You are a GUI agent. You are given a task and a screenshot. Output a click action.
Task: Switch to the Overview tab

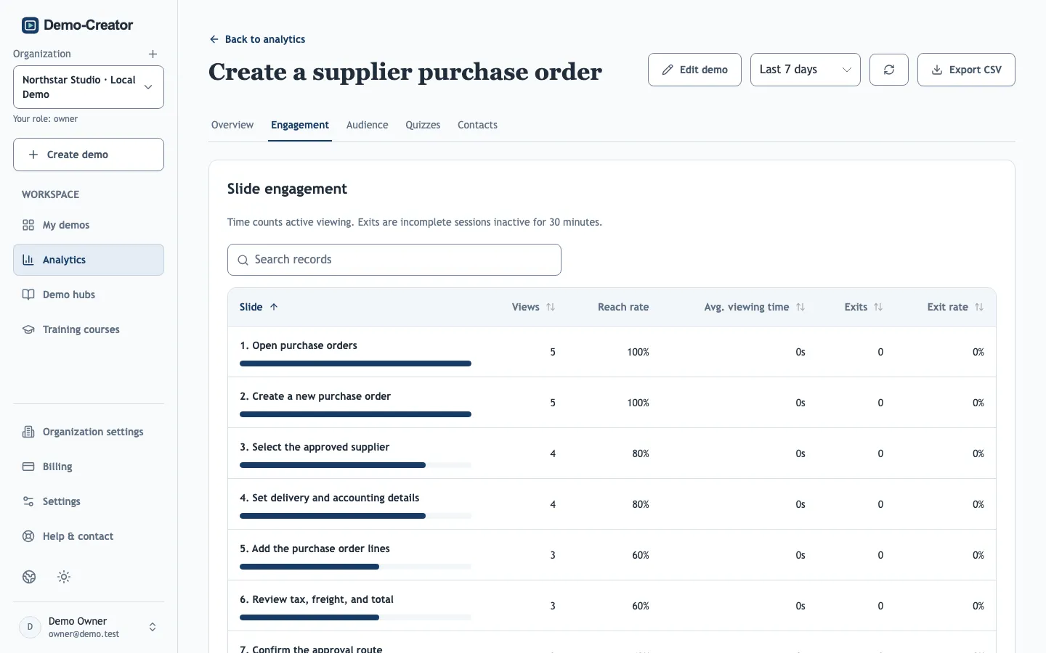point(232,125)
